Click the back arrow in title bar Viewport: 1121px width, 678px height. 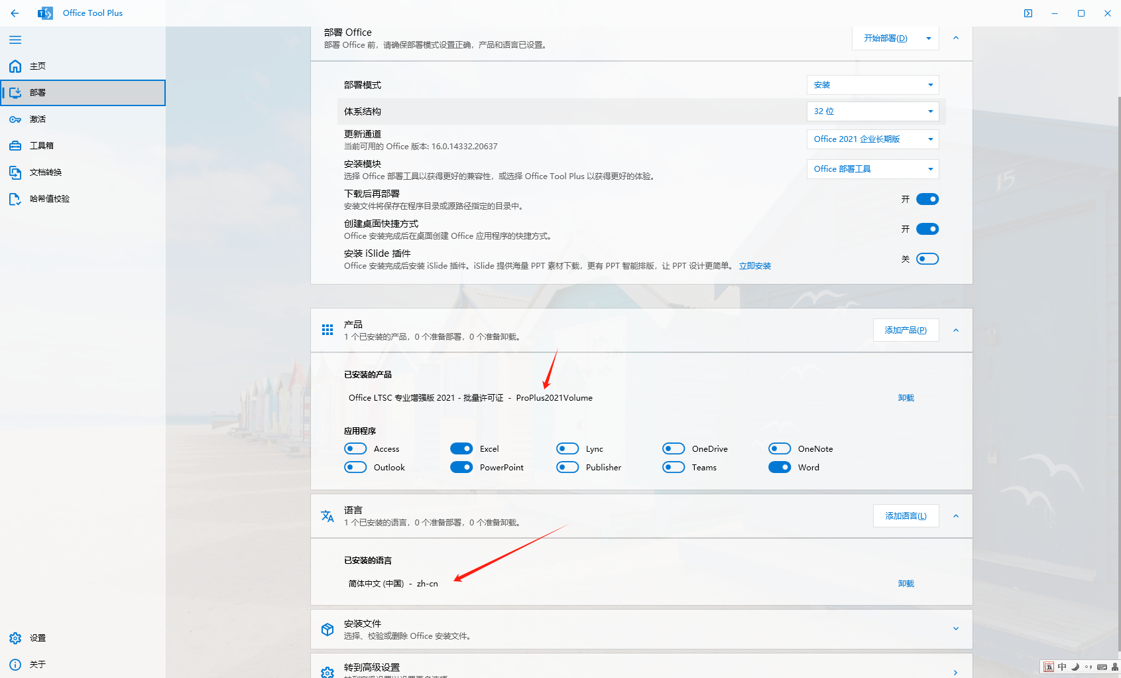(15, 13)
